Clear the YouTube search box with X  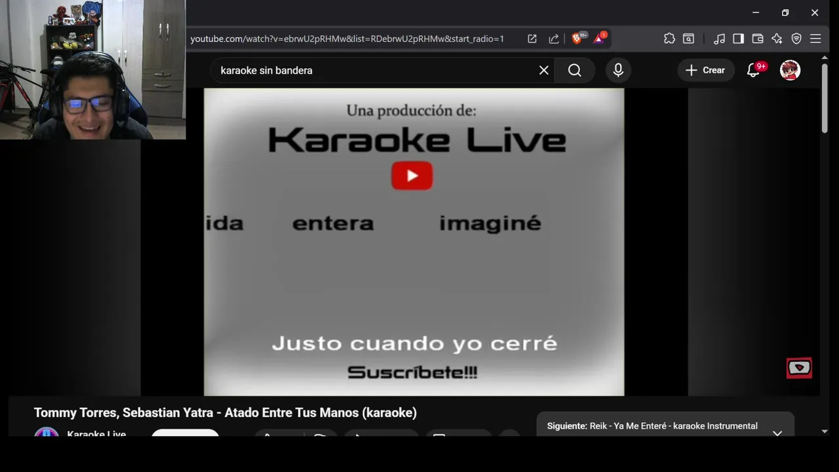[x=544, y=70]
